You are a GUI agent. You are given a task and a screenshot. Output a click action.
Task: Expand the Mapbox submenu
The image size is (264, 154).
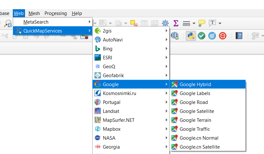point(131,129)
